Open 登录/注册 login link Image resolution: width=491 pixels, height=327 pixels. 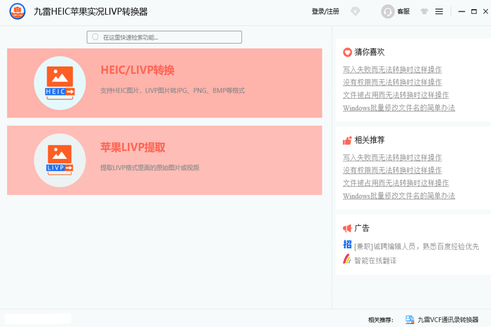[x=325, y=12]
